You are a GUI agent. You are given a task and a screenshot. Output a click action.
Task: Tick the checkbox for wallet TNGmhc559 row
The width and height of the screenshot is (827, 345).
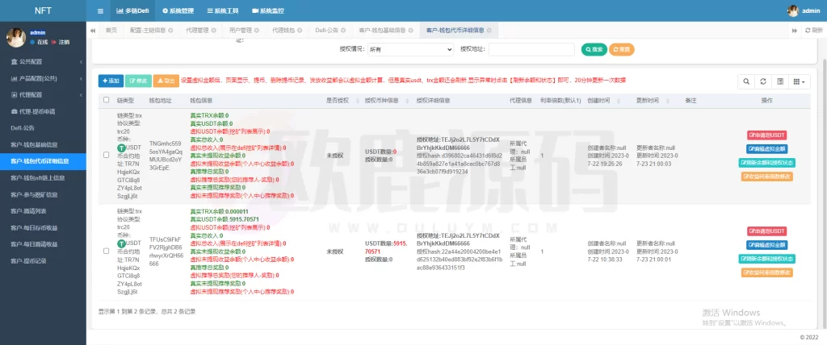[x=107, y=156]
